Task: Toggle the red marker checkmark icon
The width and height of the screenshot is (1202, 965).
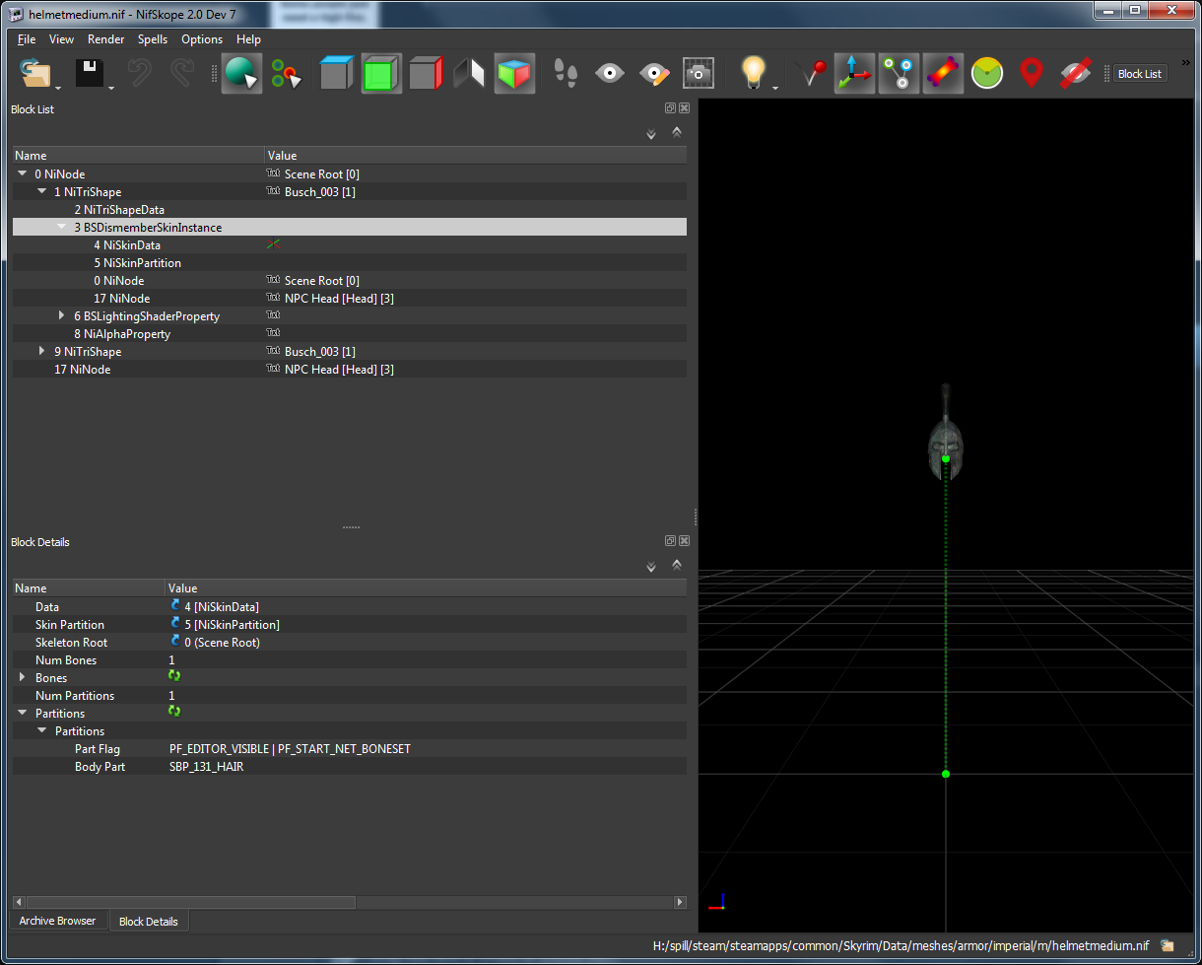Action: click(811, 73)
